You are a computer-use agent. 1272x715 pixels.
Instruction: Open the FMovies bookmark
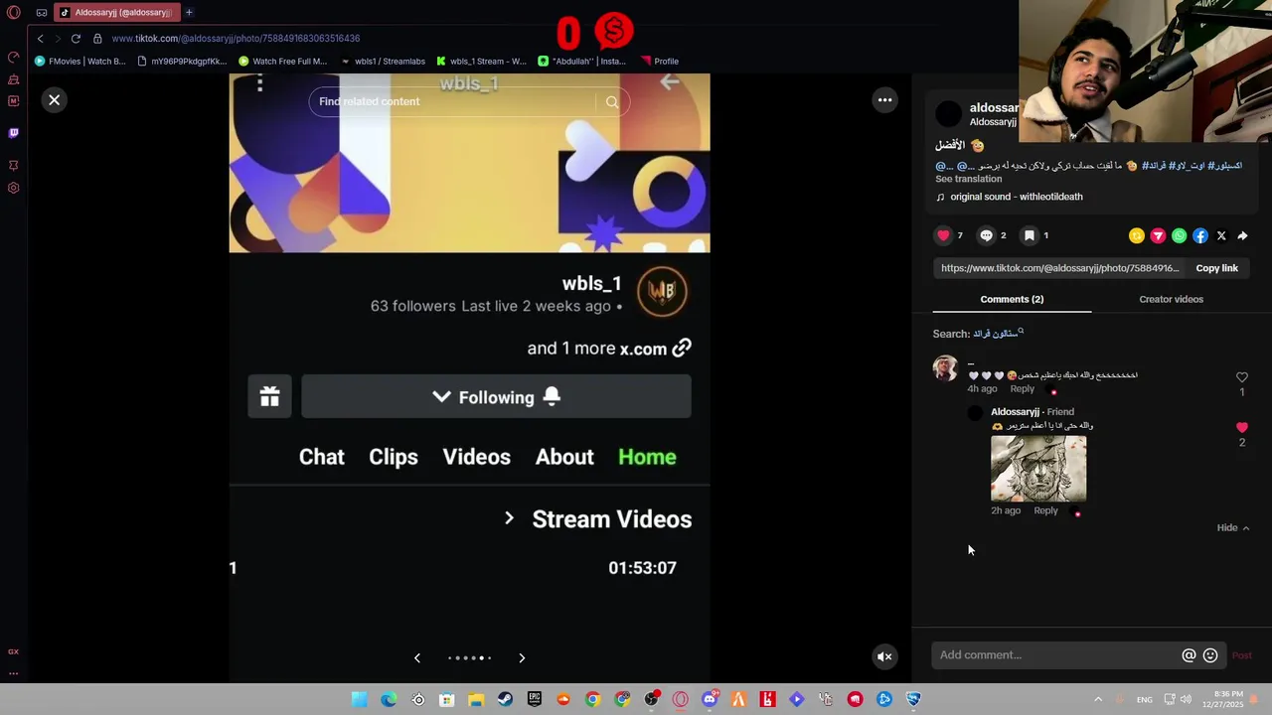(80, 61)
